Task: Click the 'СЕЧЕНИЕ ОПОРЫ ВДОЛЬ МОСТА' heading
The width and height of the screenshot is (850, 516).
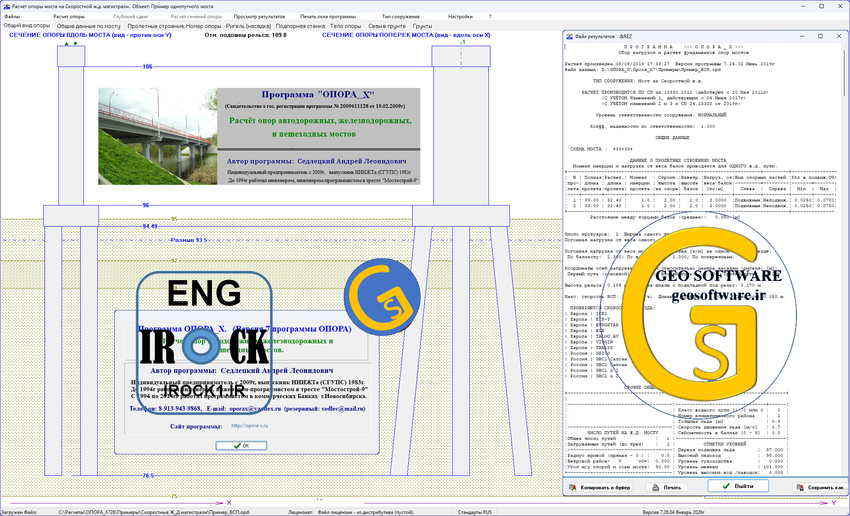Action: pos(90,35)
